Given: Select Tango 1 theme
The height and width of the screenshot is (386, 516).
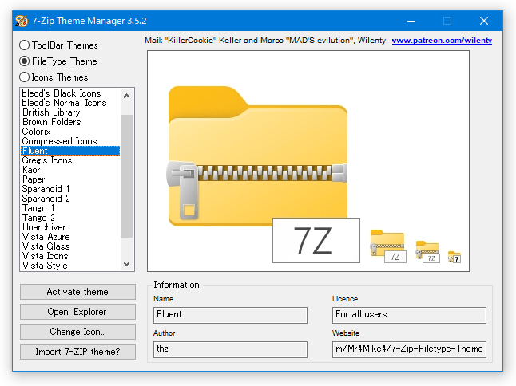Looking at the screenshot, I should [70, 208].
